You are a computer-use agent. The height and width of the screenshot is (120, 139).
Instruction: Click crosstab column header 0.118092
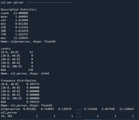tap(47, 109)
